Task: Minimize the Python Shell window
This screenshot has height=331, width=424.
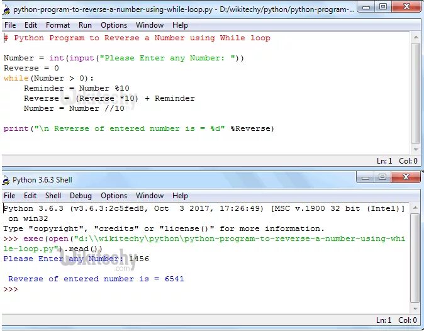Action: [365, 177]
